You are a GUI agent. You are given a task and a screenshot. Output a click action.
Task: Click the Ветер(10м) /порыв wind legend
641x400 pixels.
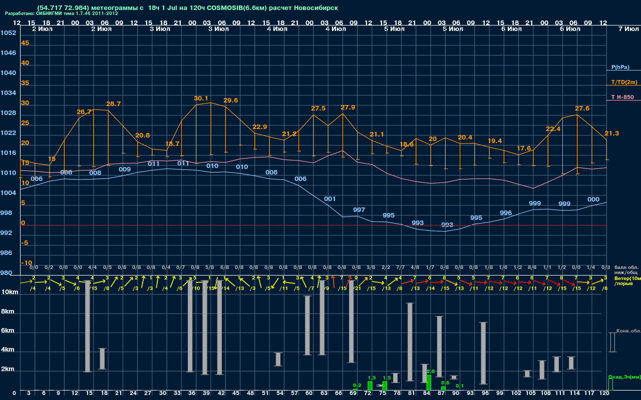(627, 280)
